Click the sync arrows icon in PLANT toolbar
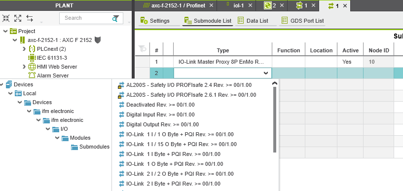The width and height of the screenshot is (403, 191). pos(30,18)
